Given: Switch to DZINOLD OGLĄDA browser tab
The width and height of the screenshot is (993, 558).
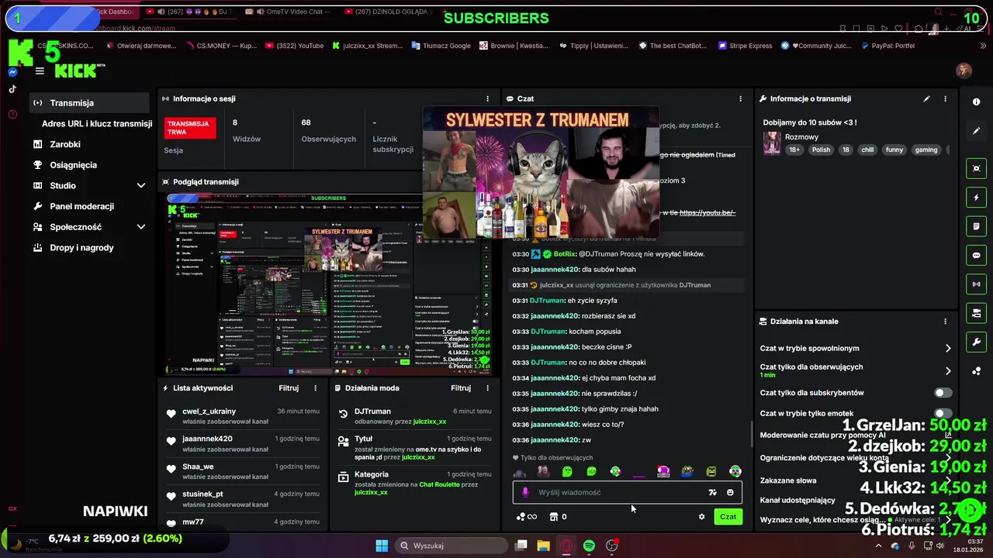Looking at the screenshot, I should tap(389, 12).
